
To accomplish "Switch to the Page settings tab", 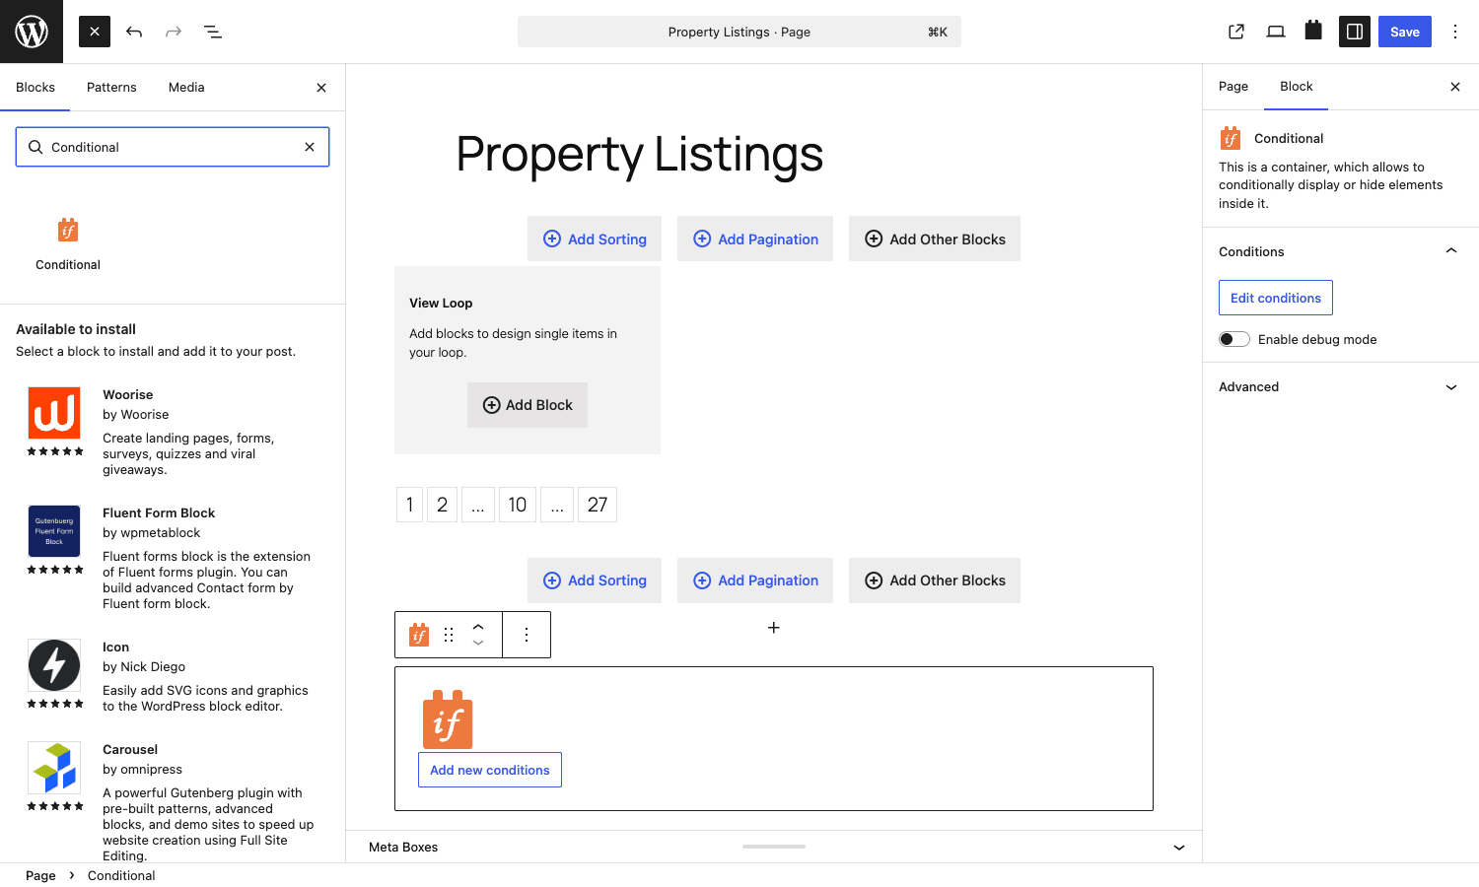I will (x=1233, y=87).
